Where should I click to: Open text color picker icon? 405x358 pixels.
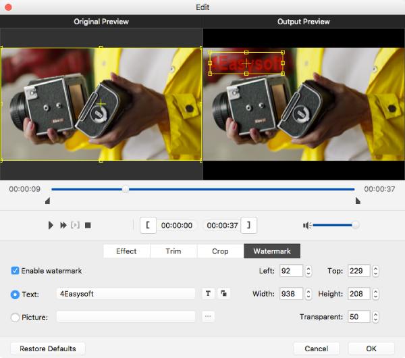[x=223, y=293]
